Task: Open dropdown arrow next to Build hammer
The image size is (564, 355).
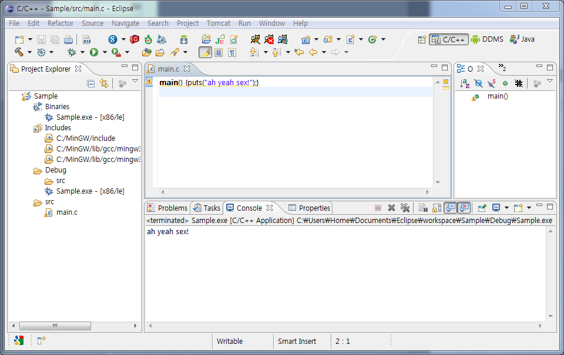Action: (29, 52)
